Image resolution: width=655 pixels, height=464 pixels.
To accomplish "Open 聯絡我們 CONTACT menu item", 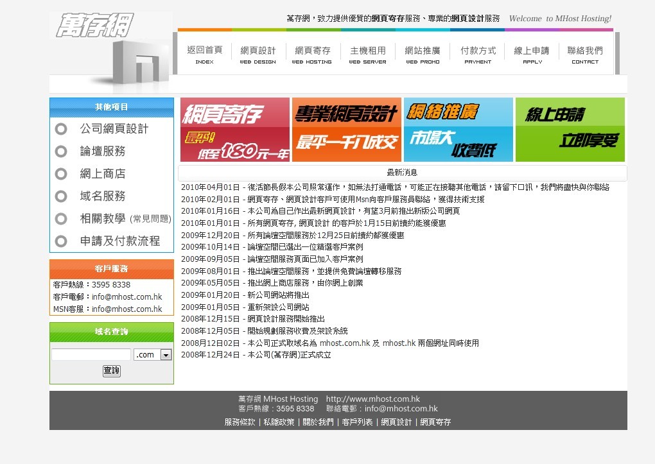I will coord(585,55).
